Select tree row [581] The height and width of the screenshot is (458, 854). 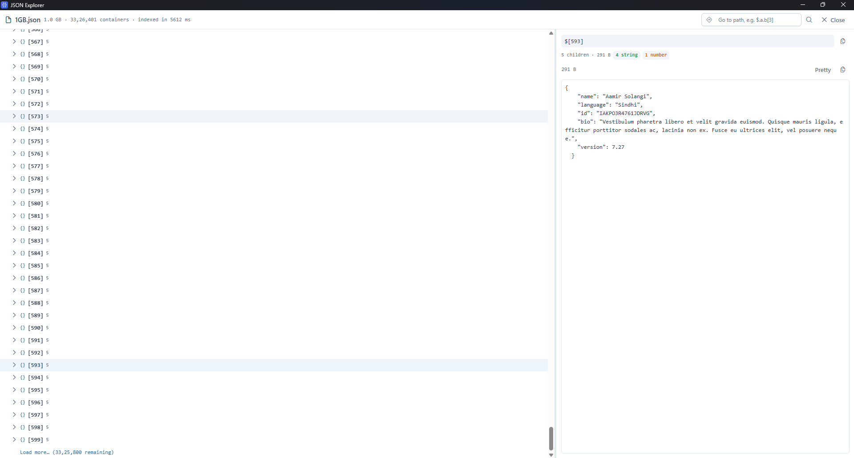pos(274,216)
